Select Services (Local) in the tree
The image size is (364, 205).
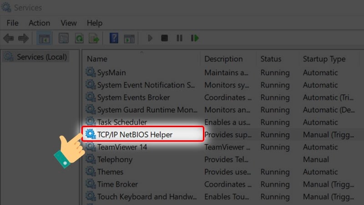click(42, 57)
